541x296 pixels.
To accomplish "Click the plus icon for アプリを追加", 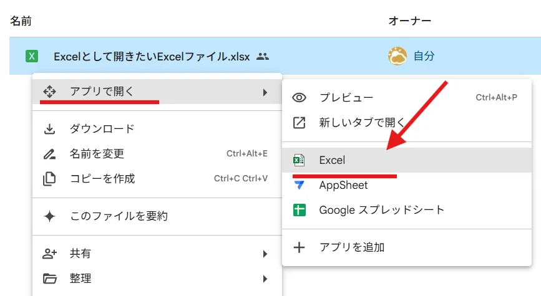I will coord(299,247).
